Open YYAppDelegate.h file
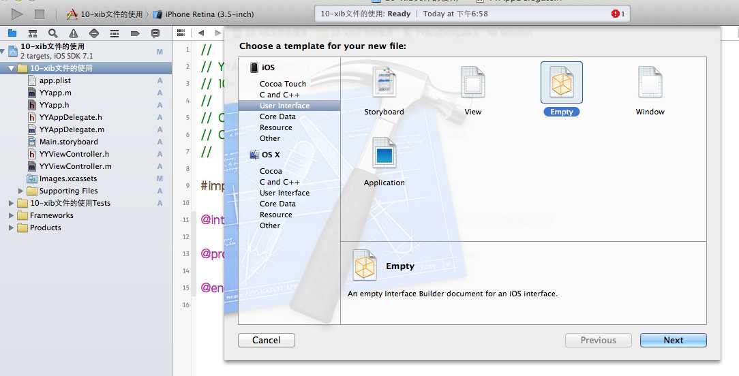The height and width of the screenshot is (376, 739). click(70, 117)
